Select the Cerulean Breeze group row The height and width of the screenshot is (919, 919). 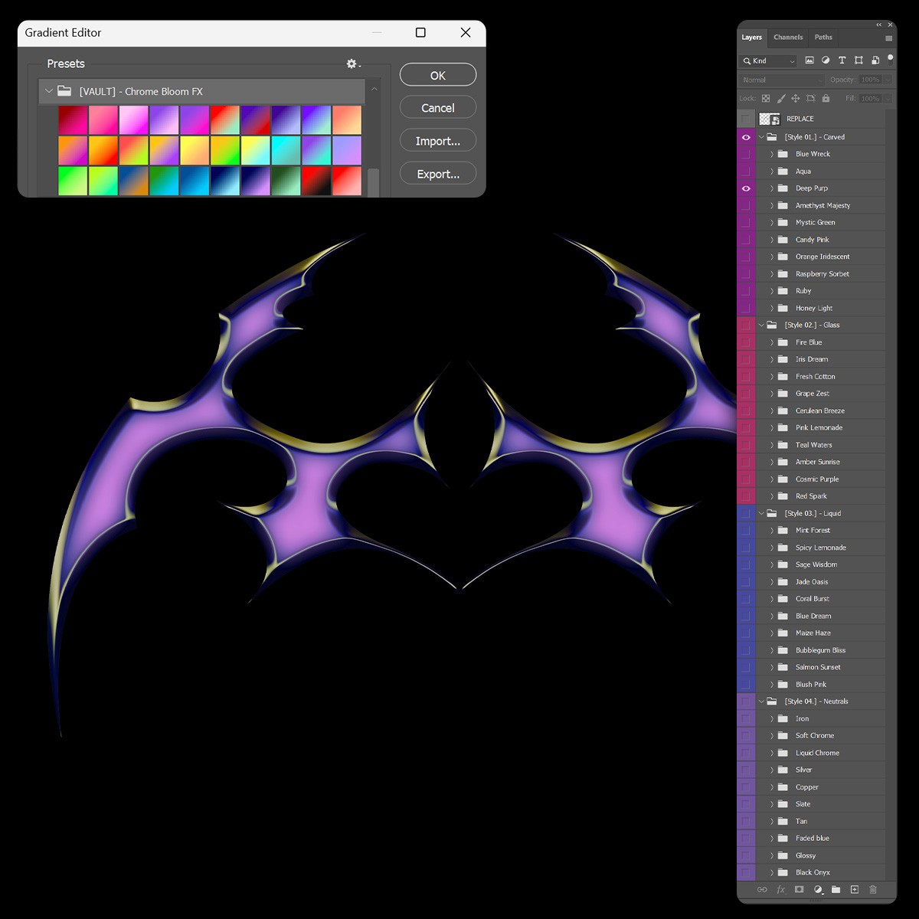point(820,410)
